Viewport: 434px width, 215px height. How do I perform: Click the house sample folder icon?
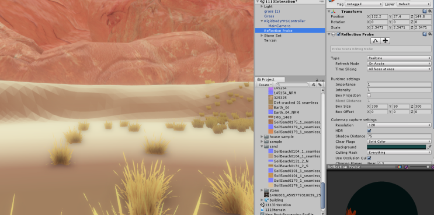click(x=266, y=137)
